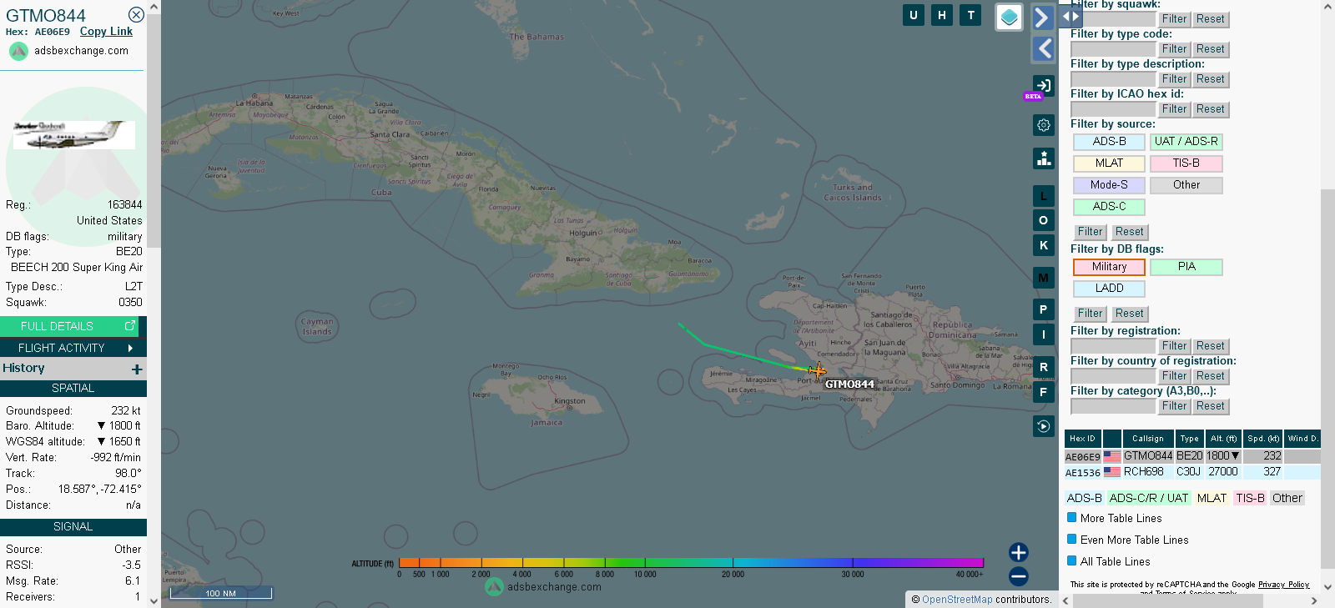Open the statistics podium icon
Image resolution: width=1335 pixels, height=608 pixels.
[x=1043, y=158]
